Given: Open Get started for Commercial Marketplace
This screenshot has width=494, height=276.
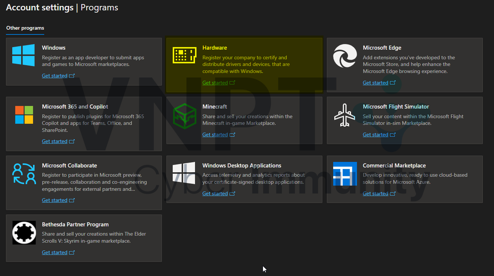Looking at the screenshot, I should (x=376, y=194).
